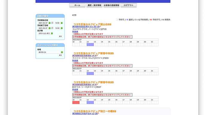Follow 西新宿6-14-4 address link for セレナ listing
The width and height of the screenshot is (206, 115).
point(84,55)
